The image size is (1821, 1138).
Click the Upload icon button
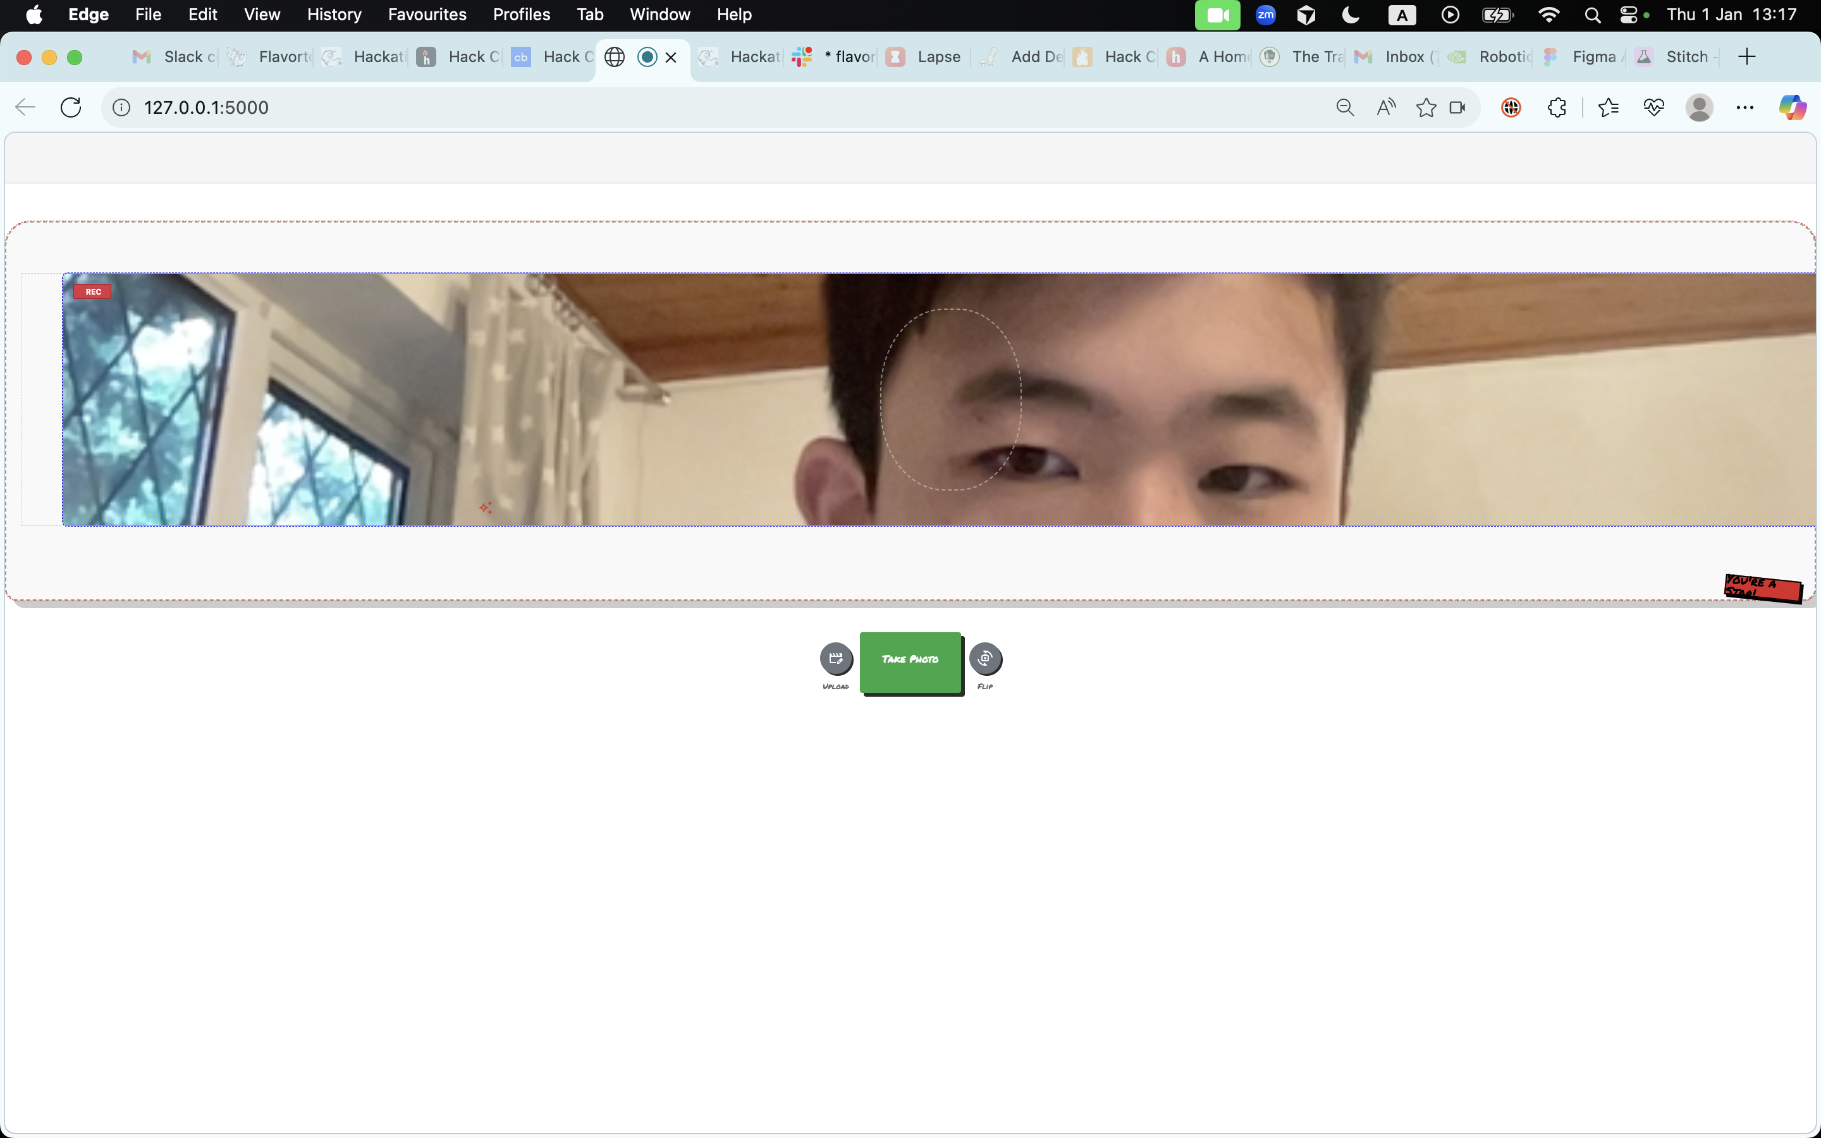pos(835,659)
